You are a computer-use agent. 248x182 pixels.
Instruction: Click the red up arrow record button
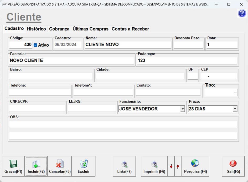(178, 166)
